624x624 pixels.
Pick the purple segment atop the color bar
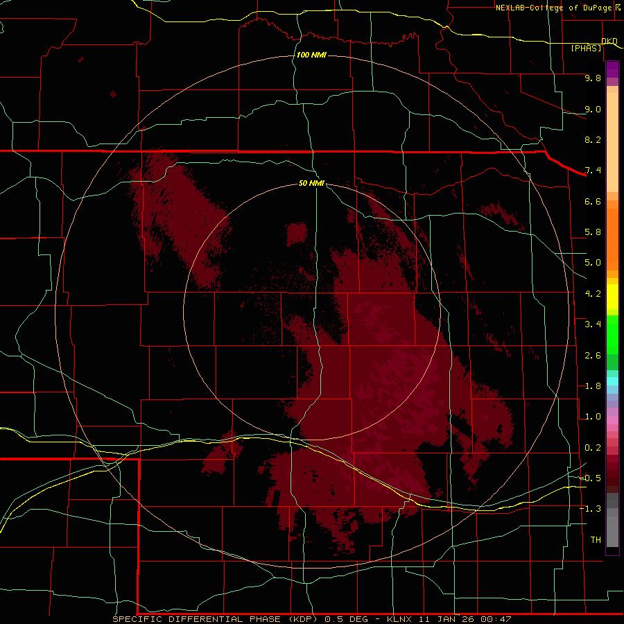612,69
